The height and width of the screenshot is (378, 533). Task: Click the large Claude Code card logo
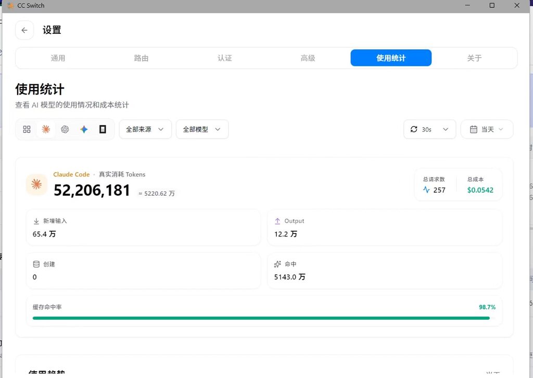pyautogui.click(x=37, y=185)
